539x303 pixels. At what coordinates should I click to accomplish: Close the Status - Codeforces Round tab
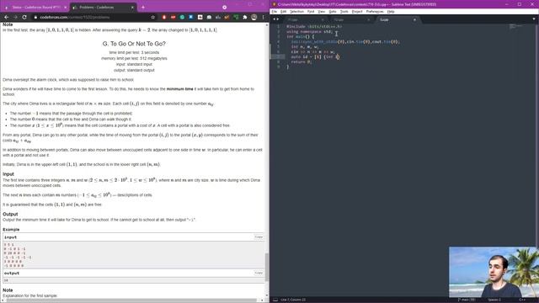[x=66, y=8]
